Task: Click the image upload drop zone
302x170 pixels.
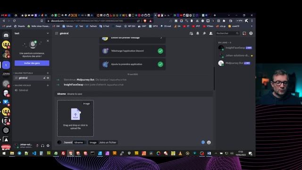Action: [x=75, y=119]
